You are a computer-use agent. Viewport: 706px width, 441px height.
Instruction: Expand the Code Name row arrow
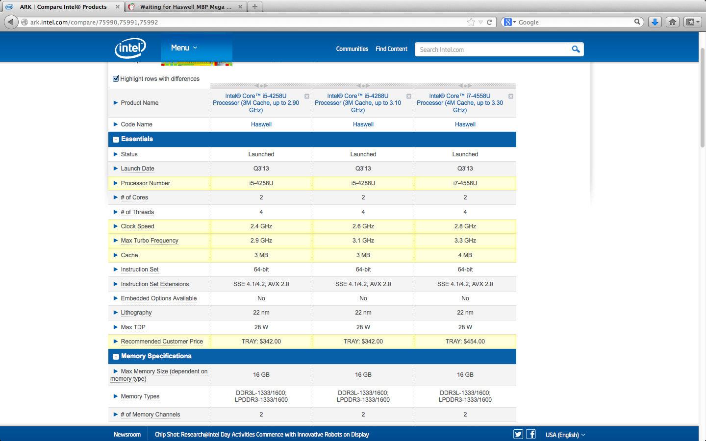click(x=116, y=124)
